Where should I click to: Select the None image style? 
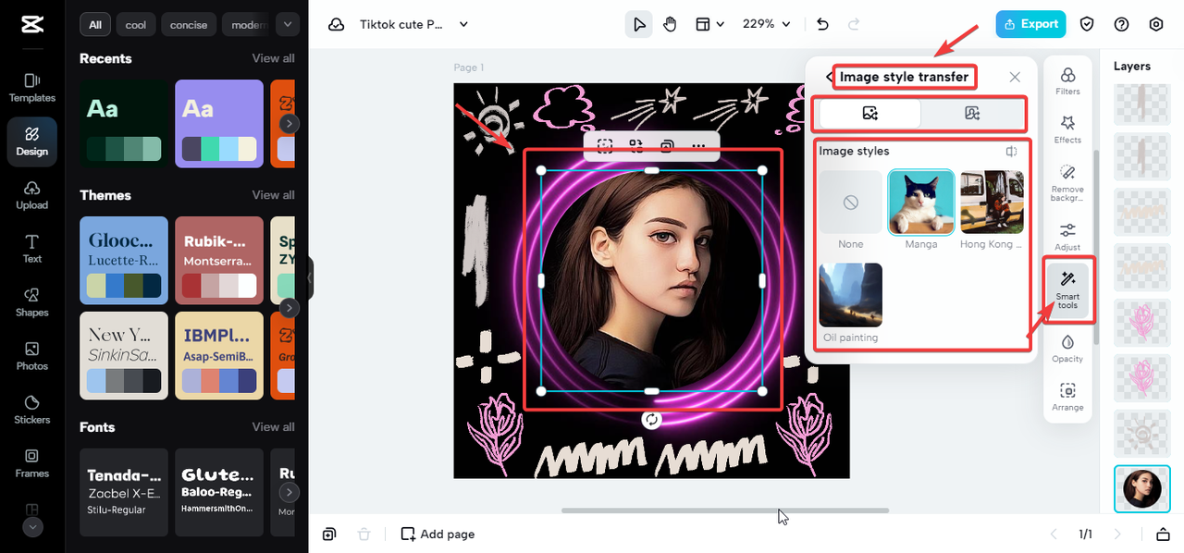850,210
